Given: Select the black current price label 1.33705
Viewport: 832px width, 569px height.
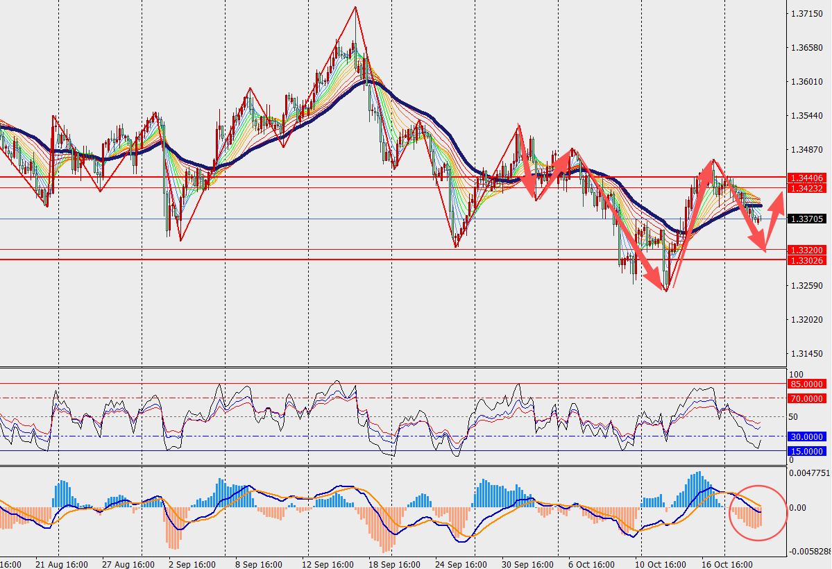Looking at the screenshot, I should click(x=806, y=219).
